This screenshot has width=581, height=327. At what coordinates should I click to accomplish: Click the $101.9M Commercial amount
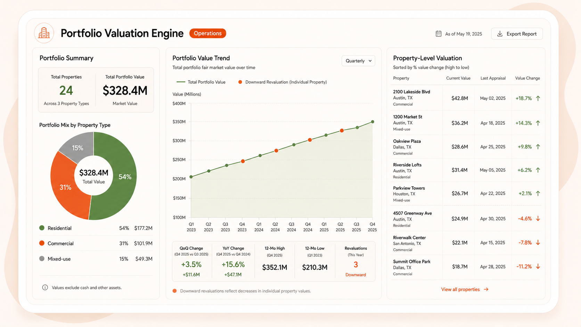tap(143, 244)
